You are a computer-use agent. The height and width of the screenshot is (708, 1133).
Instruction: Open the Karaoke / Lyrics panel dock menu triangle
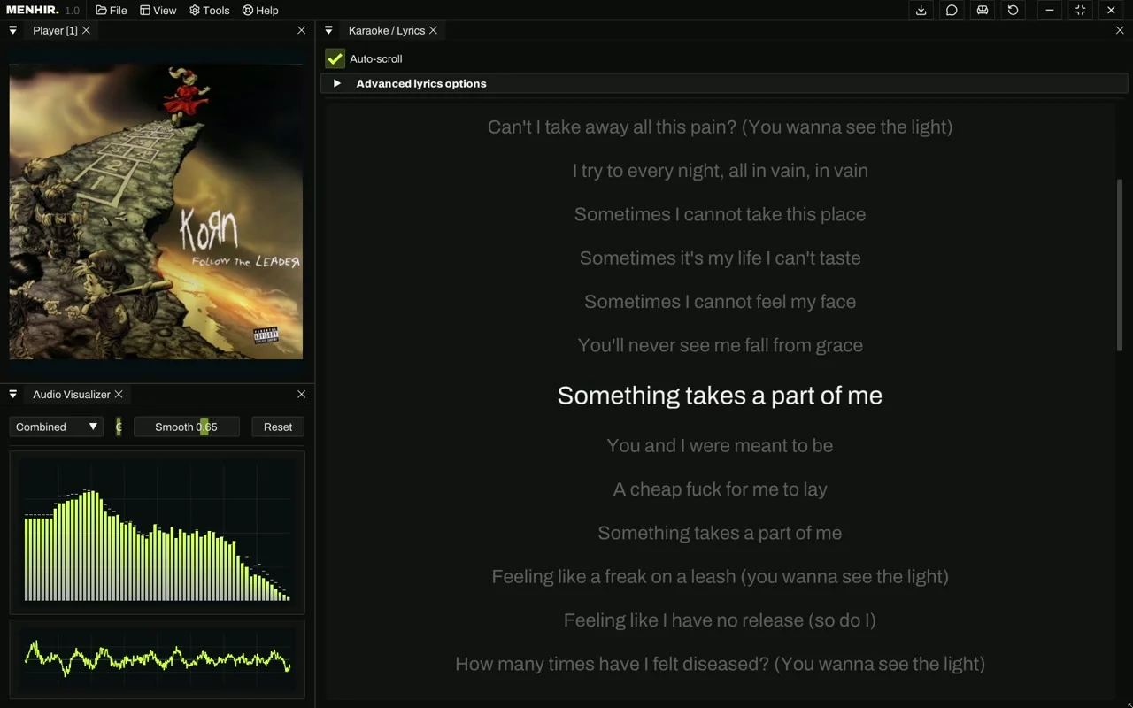(x=328, y=30)
